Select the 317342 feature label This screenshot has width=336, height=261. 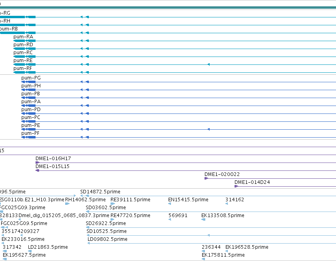pyautogui.click(x=12, y=248)
